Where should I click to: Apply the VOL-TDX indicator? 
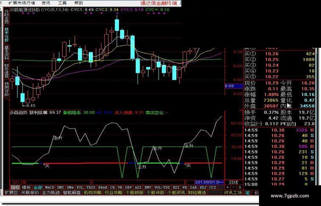(x=162, y=187)
